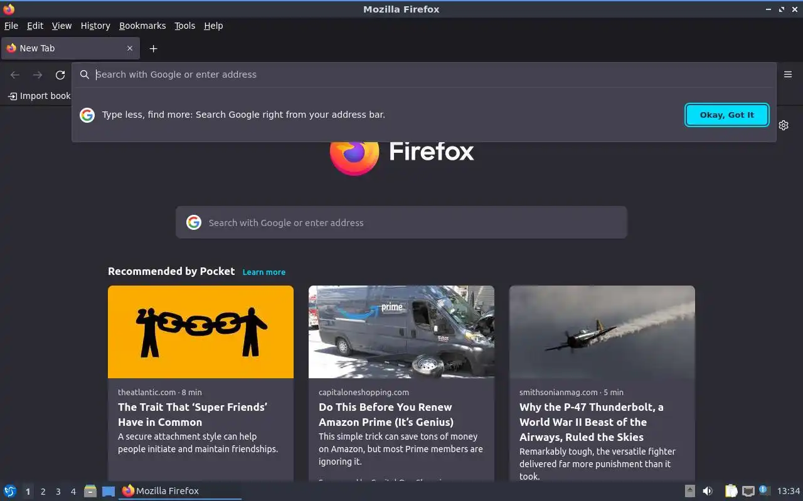Click the Reload page icon

tap(60, 75)
